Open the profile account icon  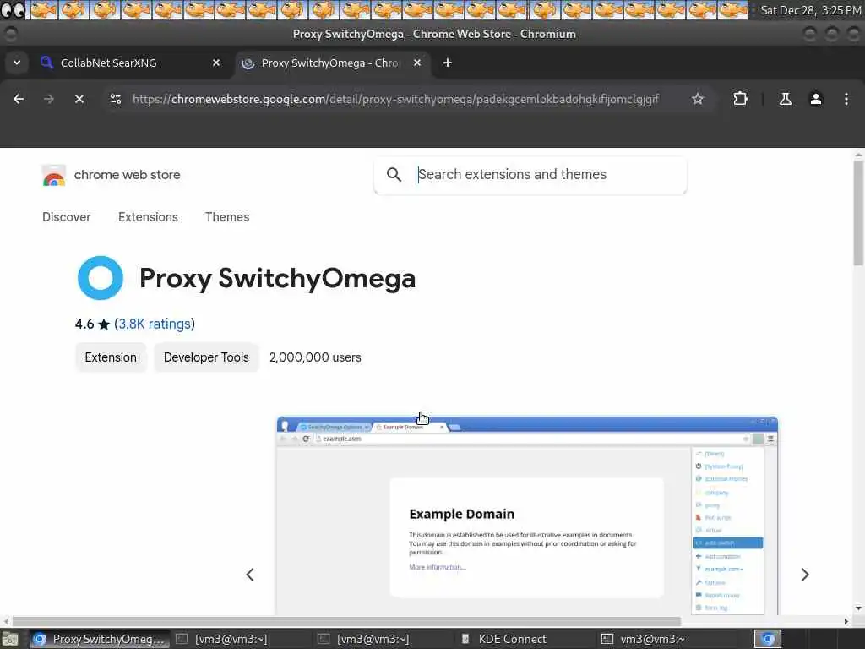pos(816,99)
